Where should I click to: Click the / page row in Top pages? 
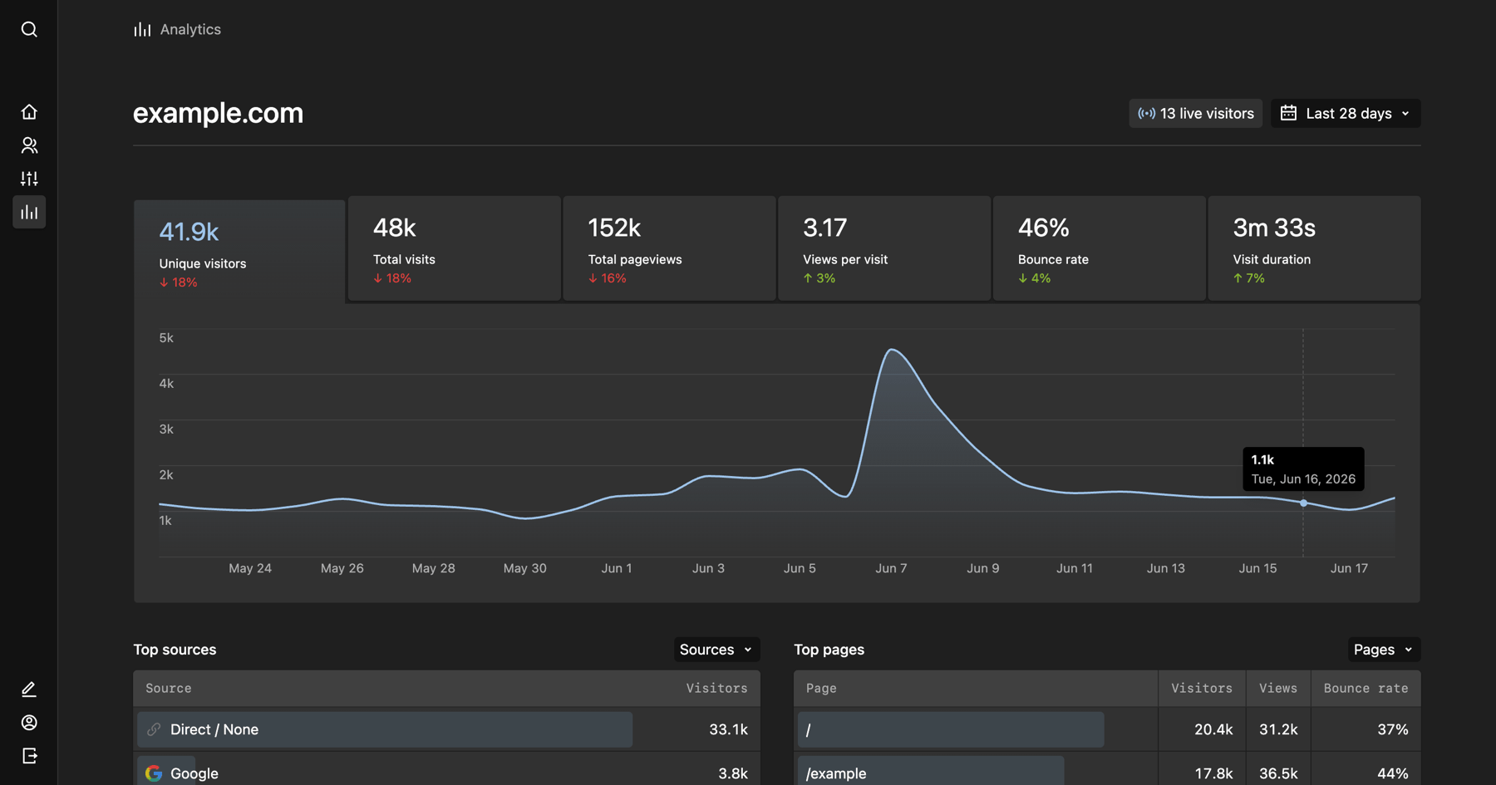(1107, 729)
